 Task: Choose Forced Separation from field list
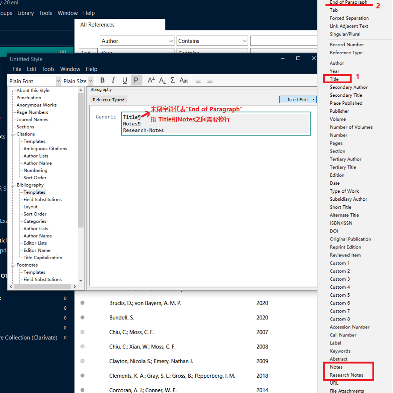click(349, 18)
